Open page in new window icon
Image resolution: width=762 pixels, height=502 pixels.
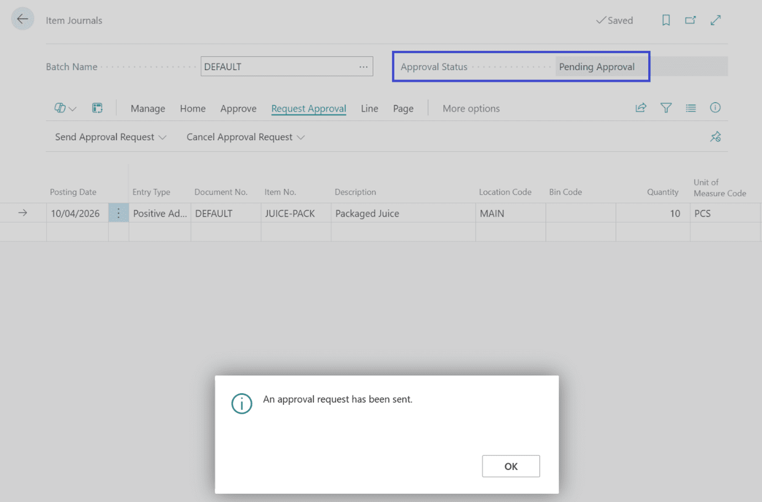[x=690, y=20]
